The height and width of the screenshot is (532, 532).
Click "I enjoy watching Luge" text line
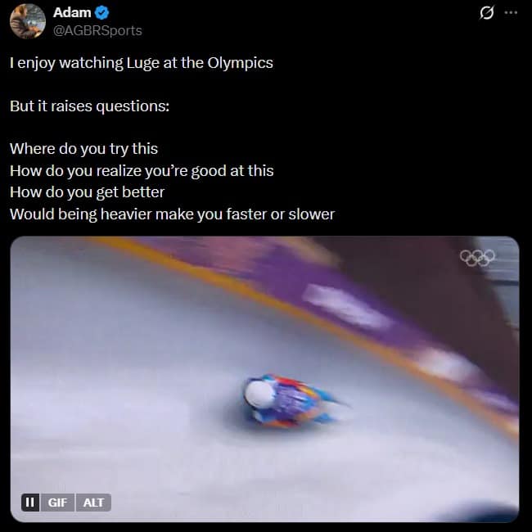pos(141,63)
